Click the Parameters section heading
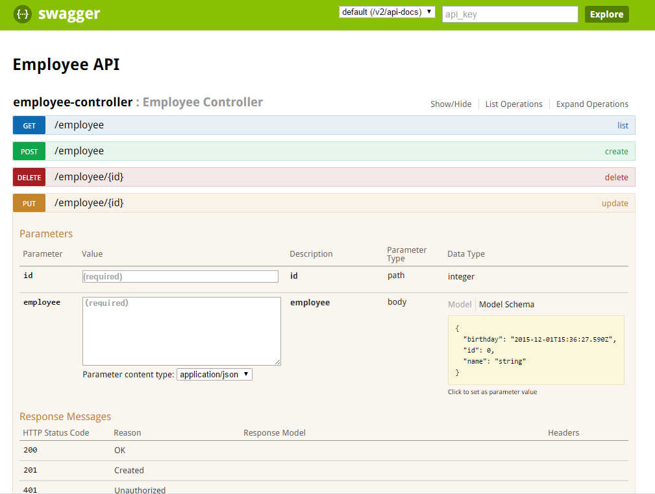Viewport: 655px width, 494px height. click(x=46, y=233)
